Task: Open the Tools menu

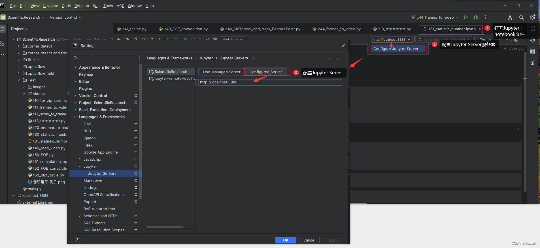Action: 108,6
